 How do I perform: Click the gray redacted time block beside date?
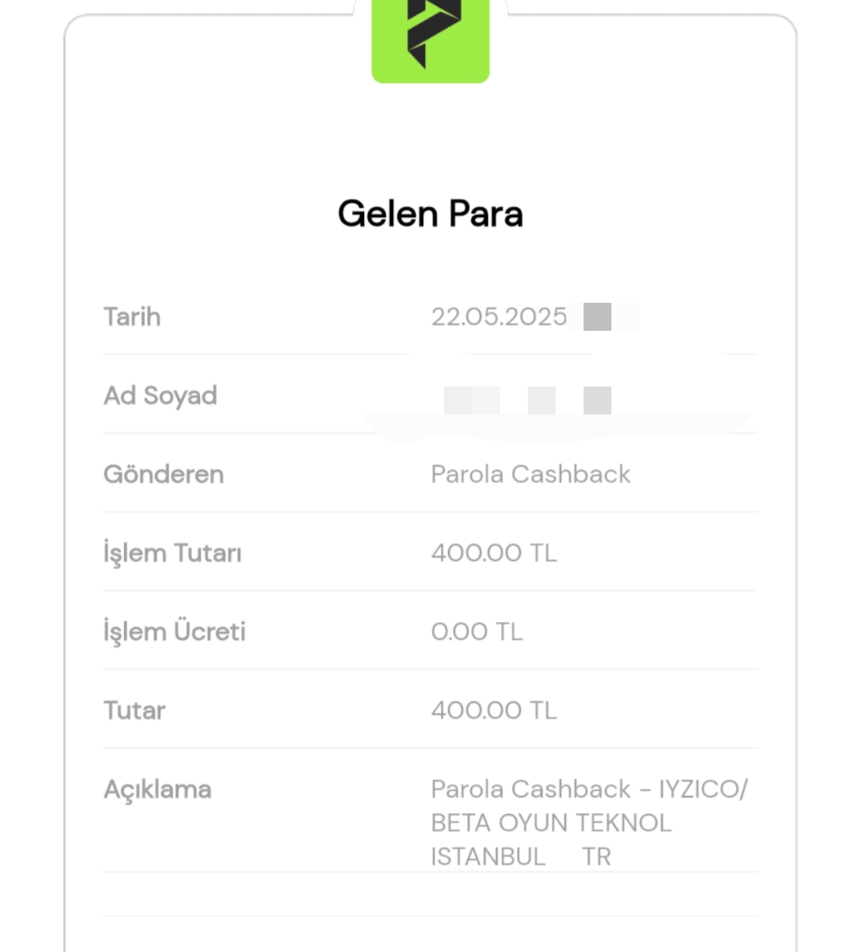pos(597,317)
